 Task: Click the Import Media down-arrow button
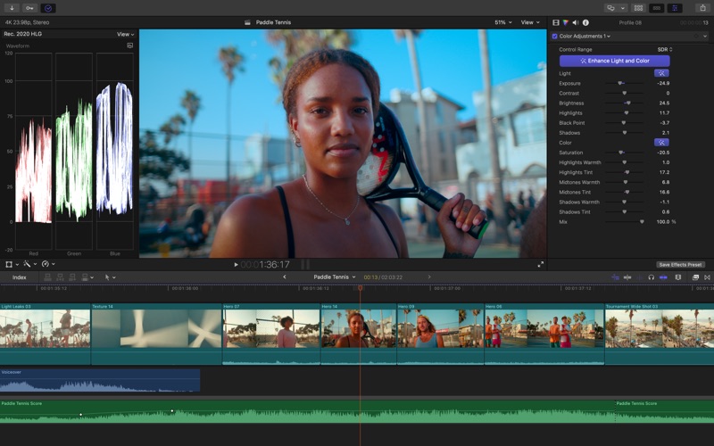tap(12, 8)
